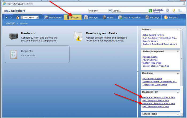Open the Hardware section icon
Image resolution: width=187 pixels, height=118 pixels.
[13, 36]
